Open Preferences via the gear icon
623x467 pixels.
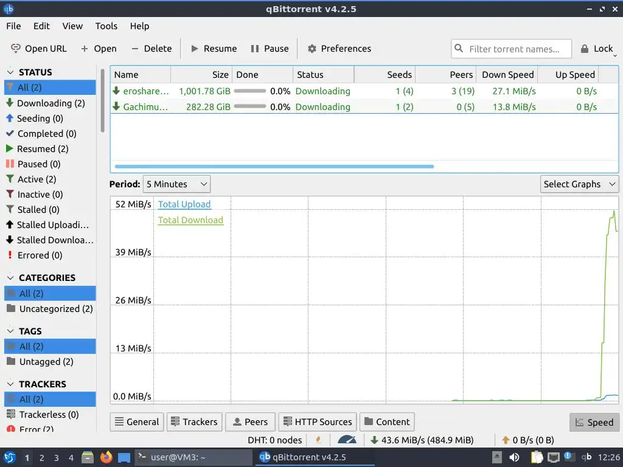[312, 49]
